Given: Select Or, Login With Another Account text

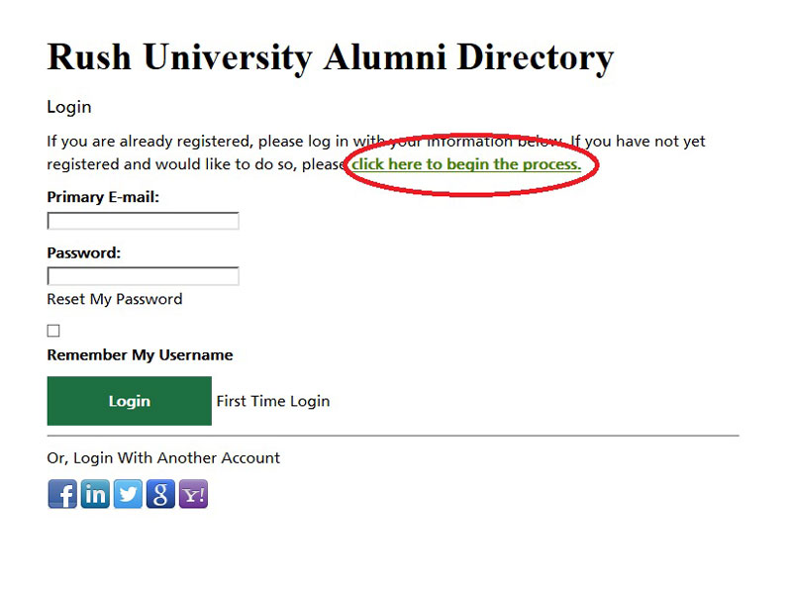Looking at the screenshot, I should click(x=163, y=457).
